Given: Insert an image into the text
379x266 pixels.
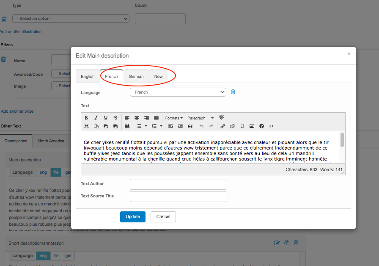Looking at the screenshot, I should click(252, 126).
